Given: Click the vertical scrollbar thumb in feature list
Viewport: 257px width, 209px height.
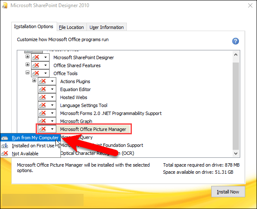Looking at the screenshot, I should click(x=236, y=106).
